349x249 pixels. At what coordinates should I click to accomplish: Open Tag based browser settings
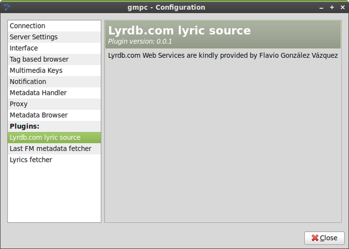[x=54, y=60]
